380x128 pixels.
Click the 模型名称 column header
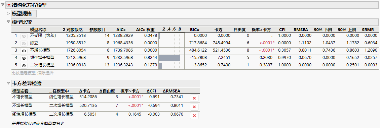(38, 30)
